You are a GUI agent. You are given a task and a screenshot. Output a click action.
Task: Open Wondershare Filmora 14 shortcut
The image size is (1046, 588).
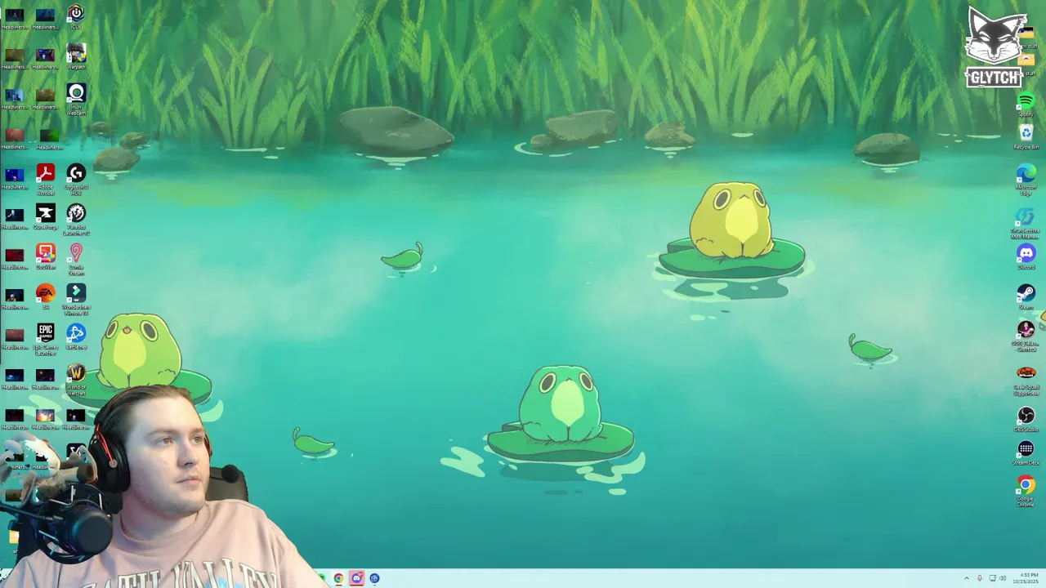76,299
